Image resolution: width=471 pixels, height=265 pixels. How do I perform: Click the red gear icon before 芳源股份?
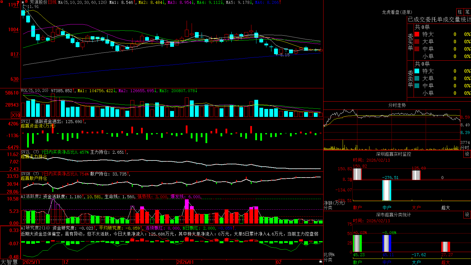[x=26, y=2]
